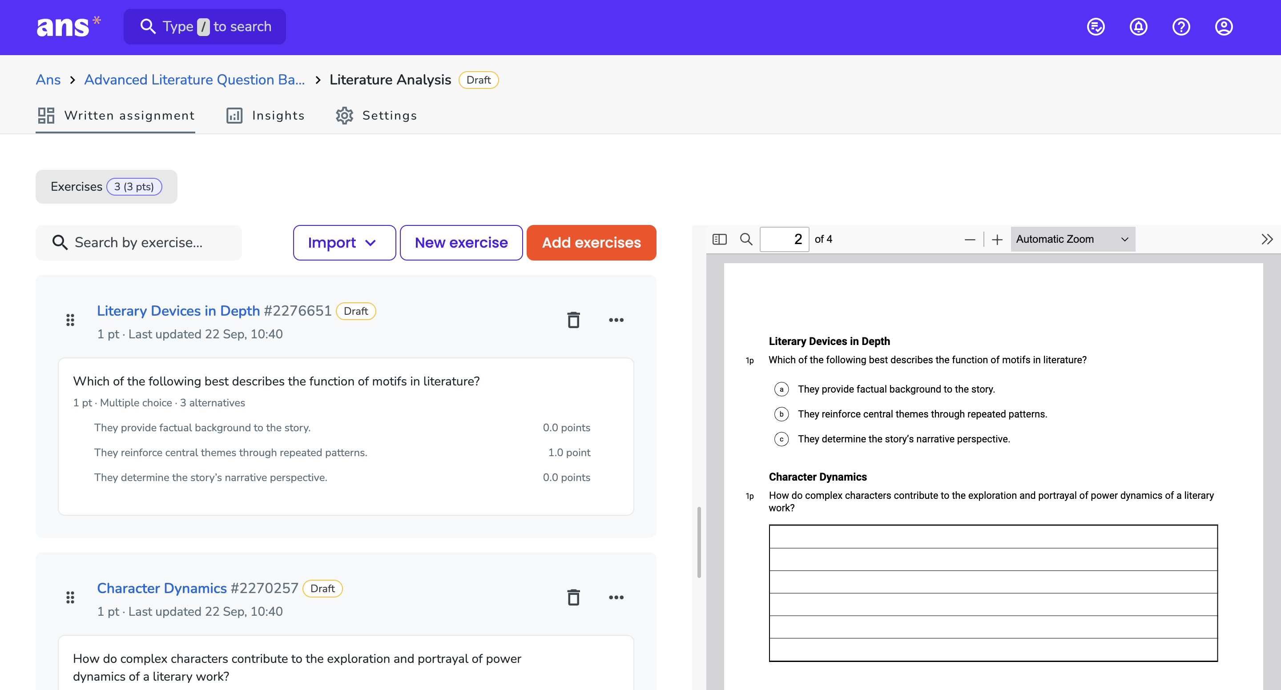
Task: Open the notifications bell icon
Action: pyautogui.click(x=1138, y=27)
